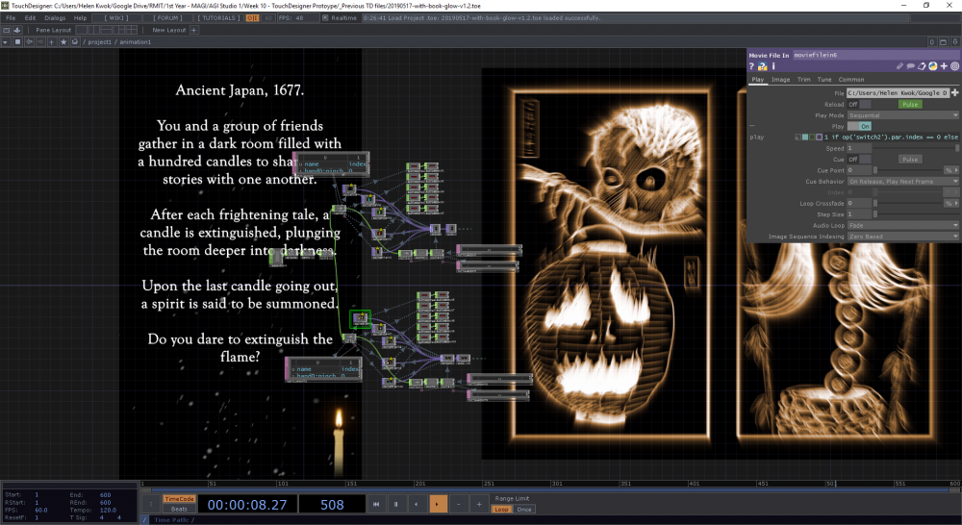Adjust the Speed slider

[916, 148]
